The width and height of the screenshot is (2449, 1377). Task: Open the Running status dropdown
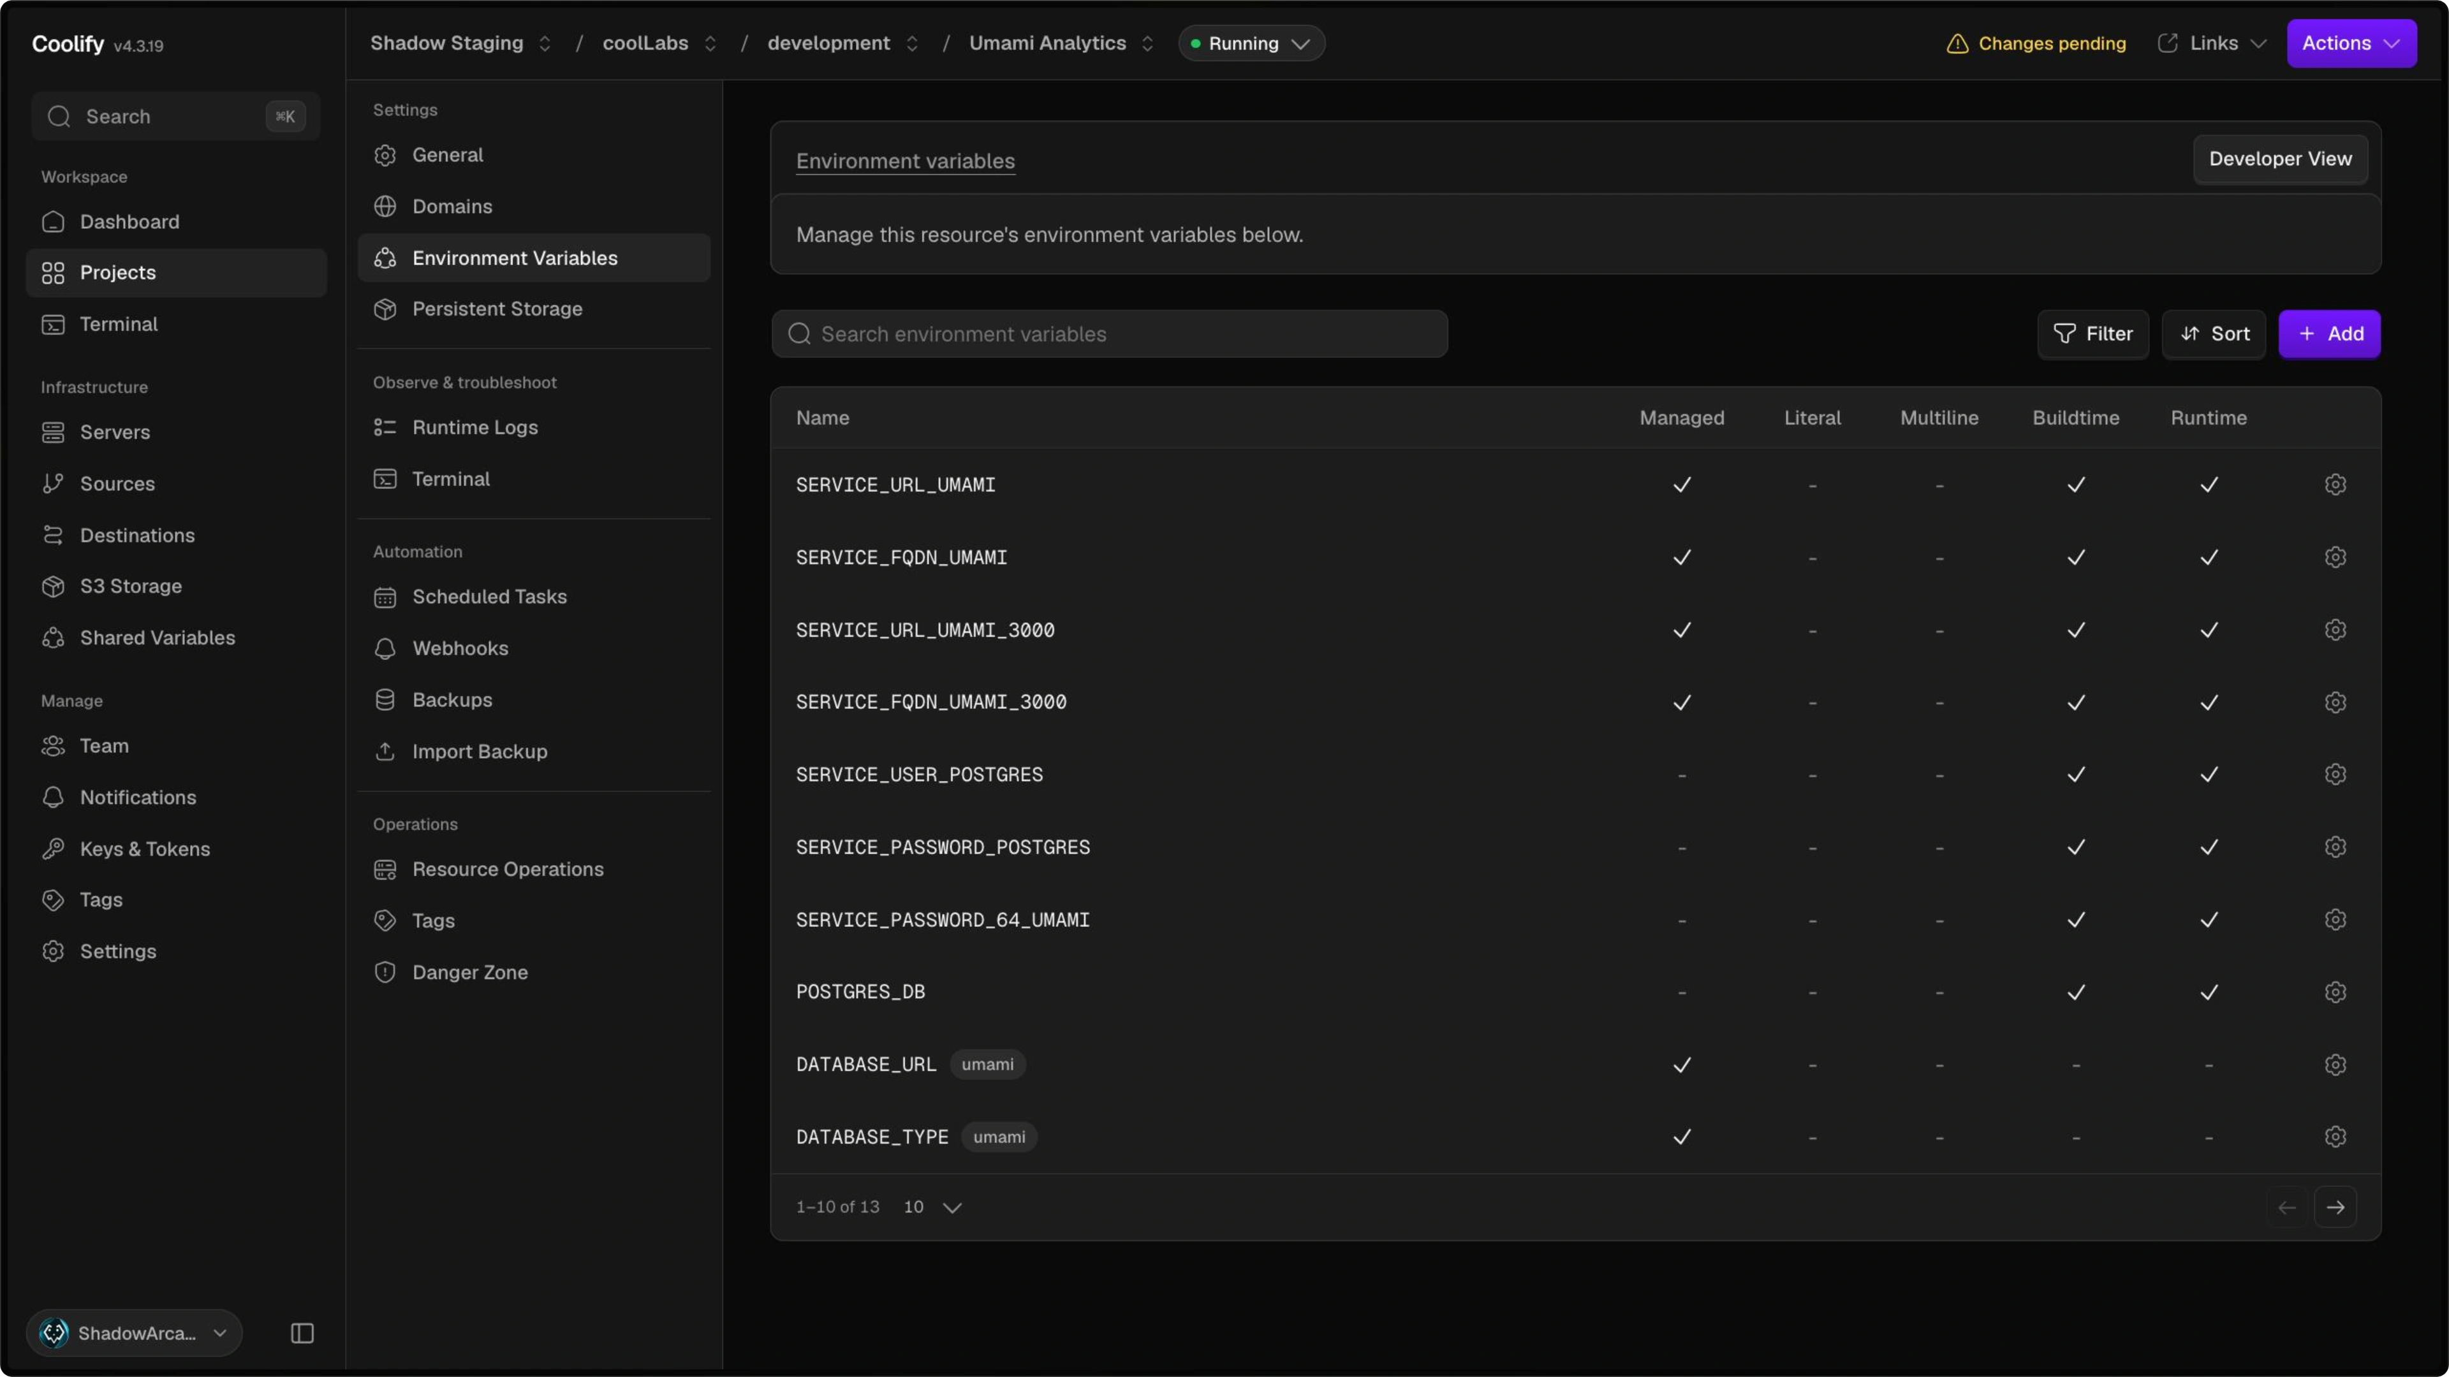coord(1251,44)
